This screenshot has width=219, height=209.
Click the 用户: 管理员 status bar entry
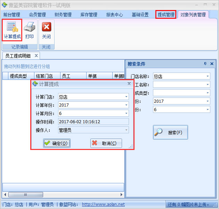click(41, 204)
